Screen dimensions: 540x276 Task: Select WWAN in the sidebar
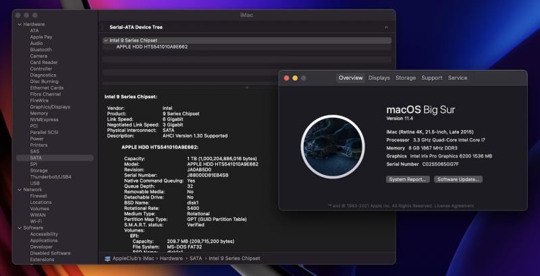click(x=38, y=215)
